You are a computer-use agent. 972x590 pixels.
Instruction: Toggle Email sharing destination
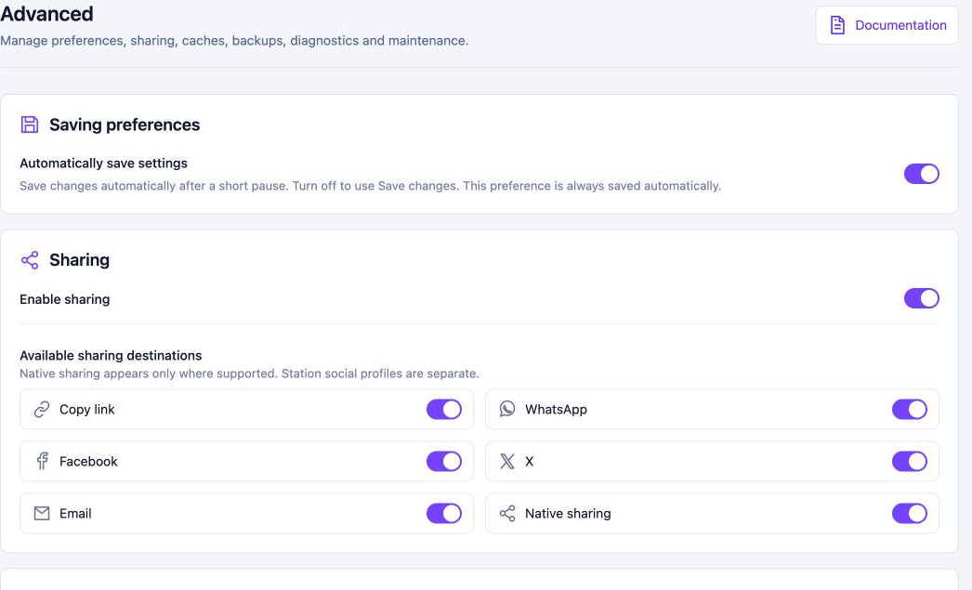pyautogui.click(x=444, y=513)
